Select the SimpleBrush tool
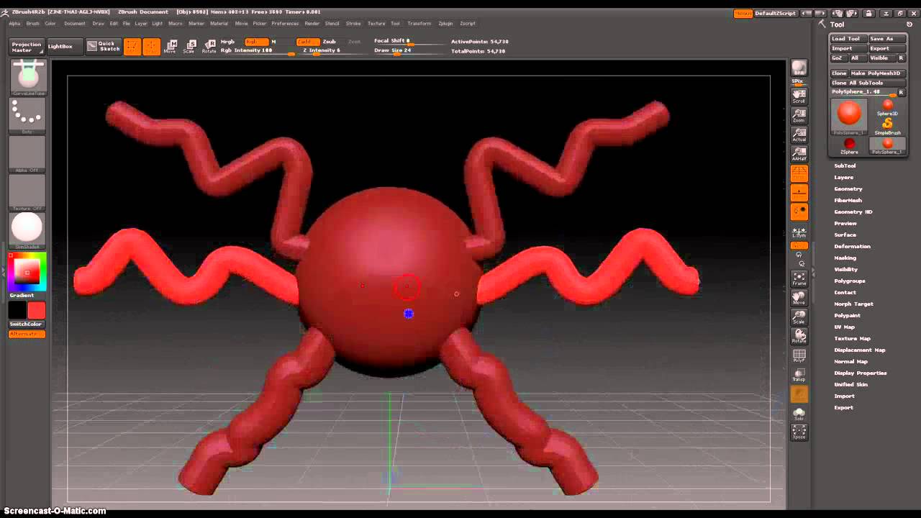This screenshot has height=518, width=921. tap(887, 127)
